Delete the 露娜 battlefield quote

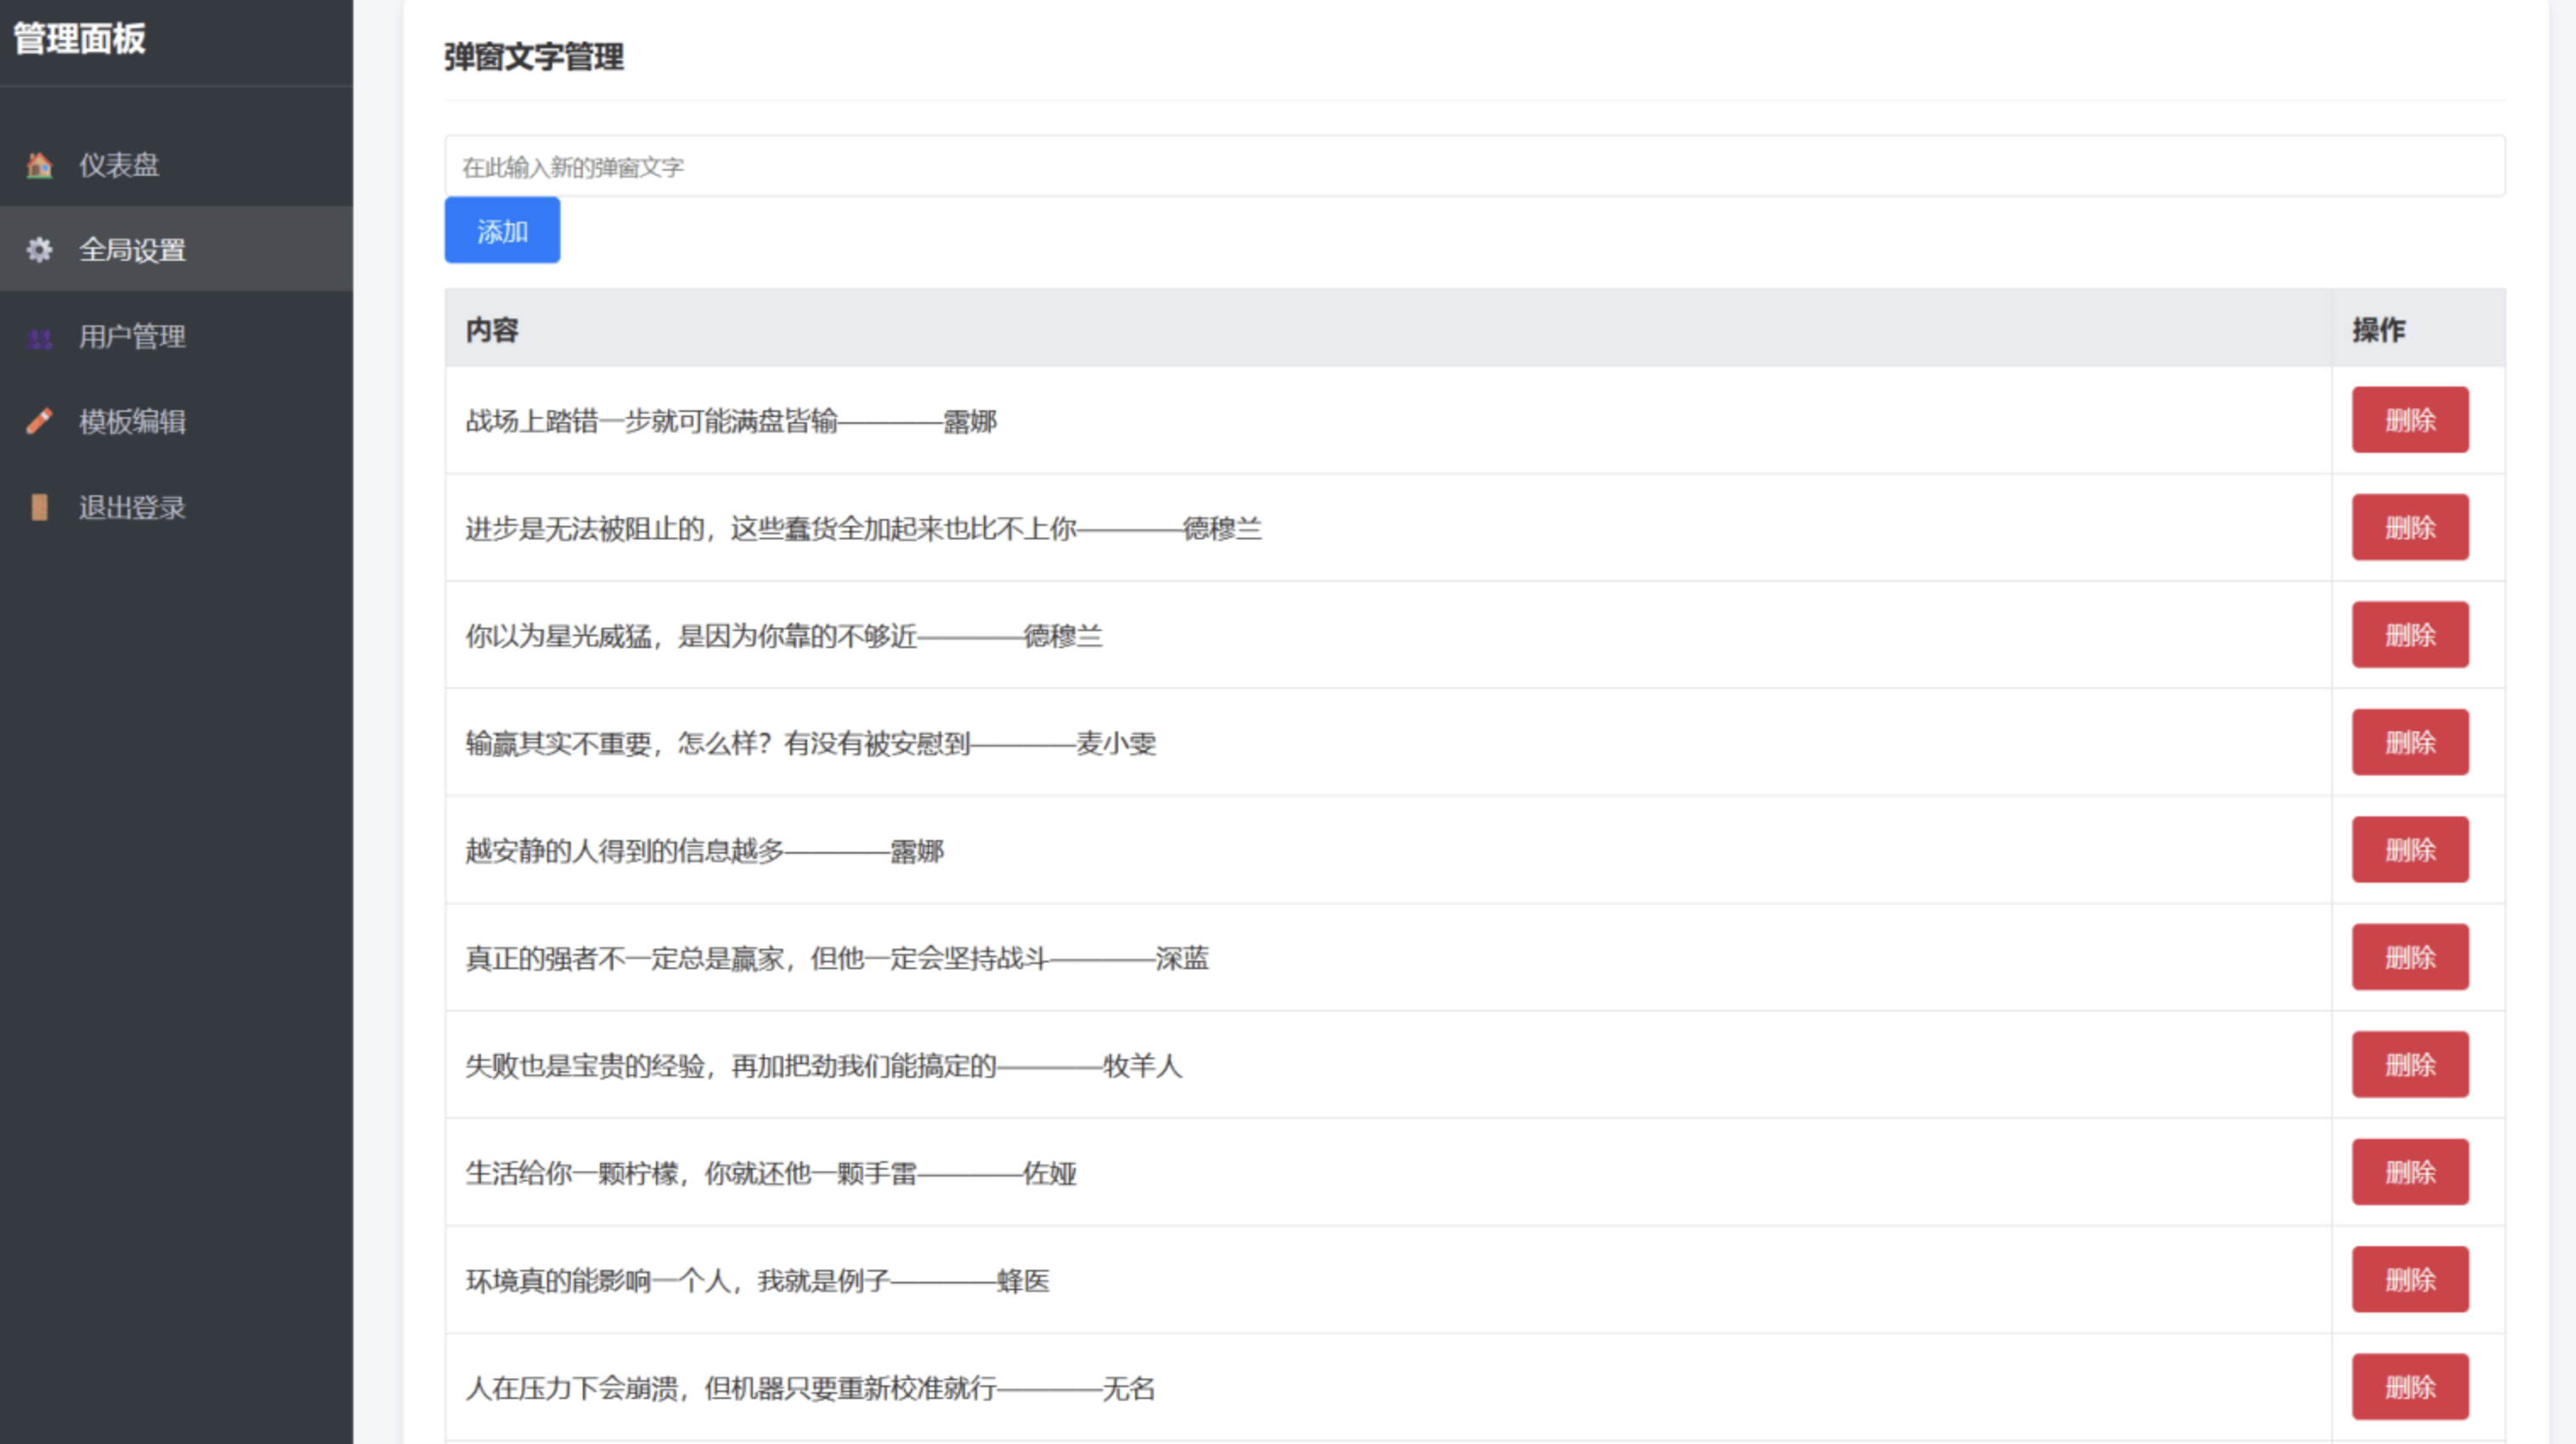tap(2410, 420)
